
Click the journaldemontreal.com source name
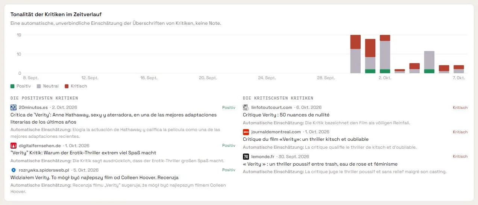click(276, 132)
